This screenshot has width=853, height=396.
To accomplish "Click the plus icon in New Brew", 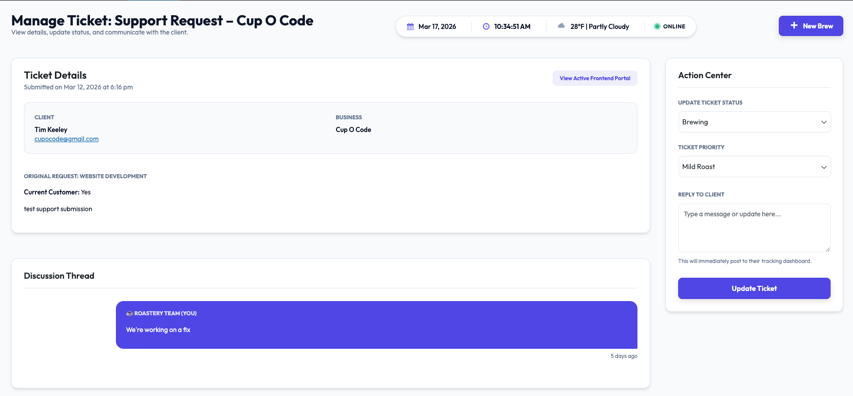I will point(794,25).
